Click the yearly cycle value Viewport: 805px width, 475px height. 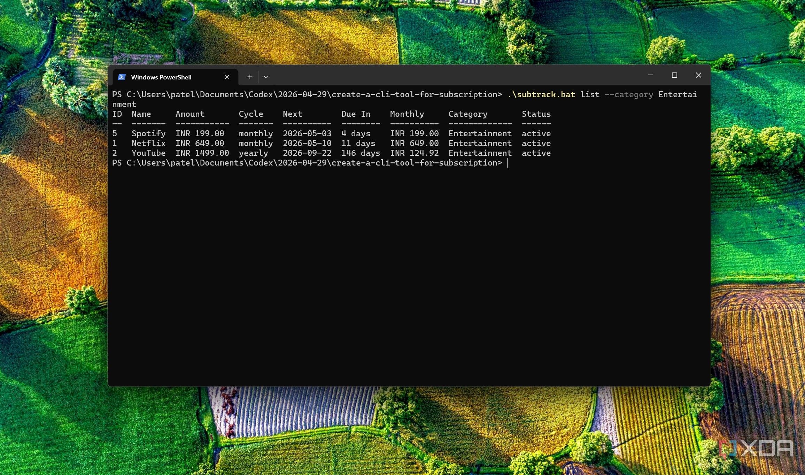tap(254, 153)
